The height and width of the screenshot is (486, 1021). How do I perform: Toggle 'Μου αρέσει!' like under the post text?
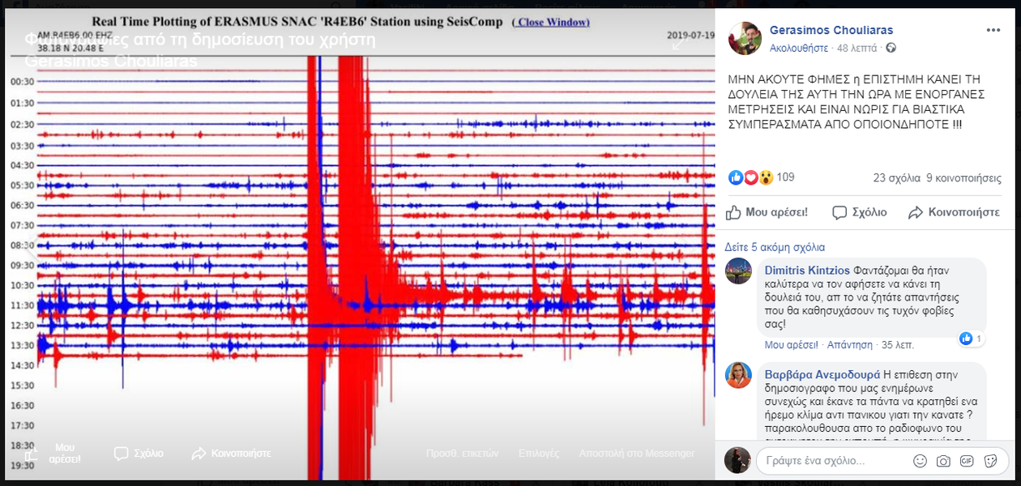pos(767,212)
